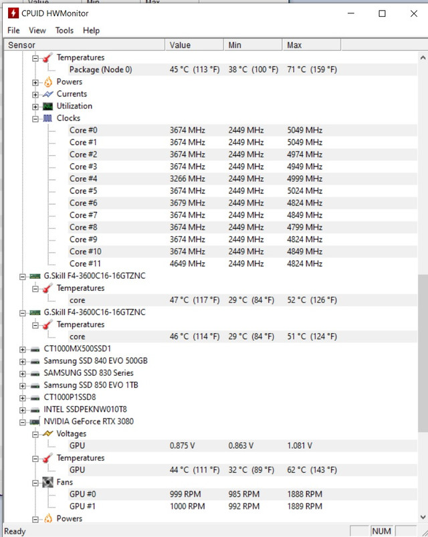
Task: Click the NVIDIA GeForce RTX 3080 device icon
Action: [35, 422]
